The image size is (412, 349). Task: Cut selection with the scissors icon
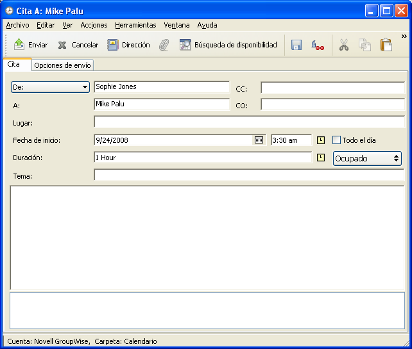coord(344,45)
